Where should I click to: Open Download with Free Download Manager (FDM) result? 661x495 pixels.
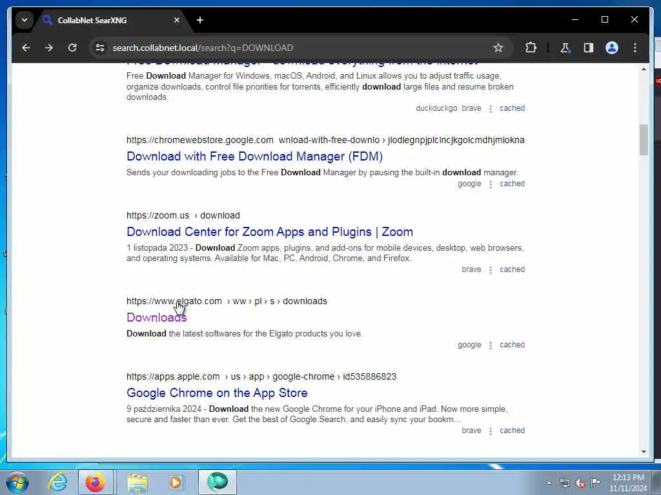coord(254,157)
